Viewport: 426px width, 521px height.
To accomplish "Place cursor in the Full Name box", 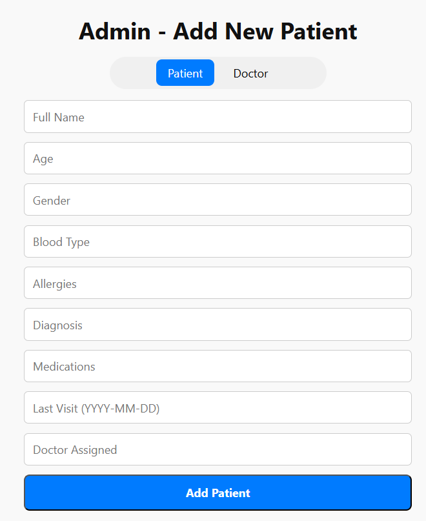I will pyautogui.click(x=218, y=117).
